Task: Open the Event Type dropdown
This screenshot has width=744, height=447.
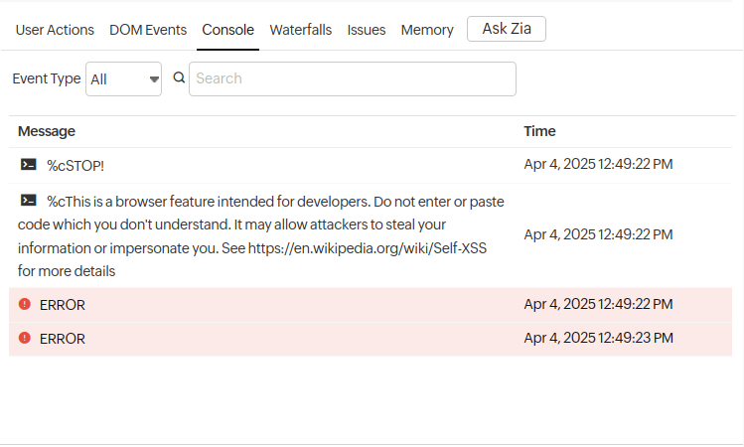Action: coord(124,79)
